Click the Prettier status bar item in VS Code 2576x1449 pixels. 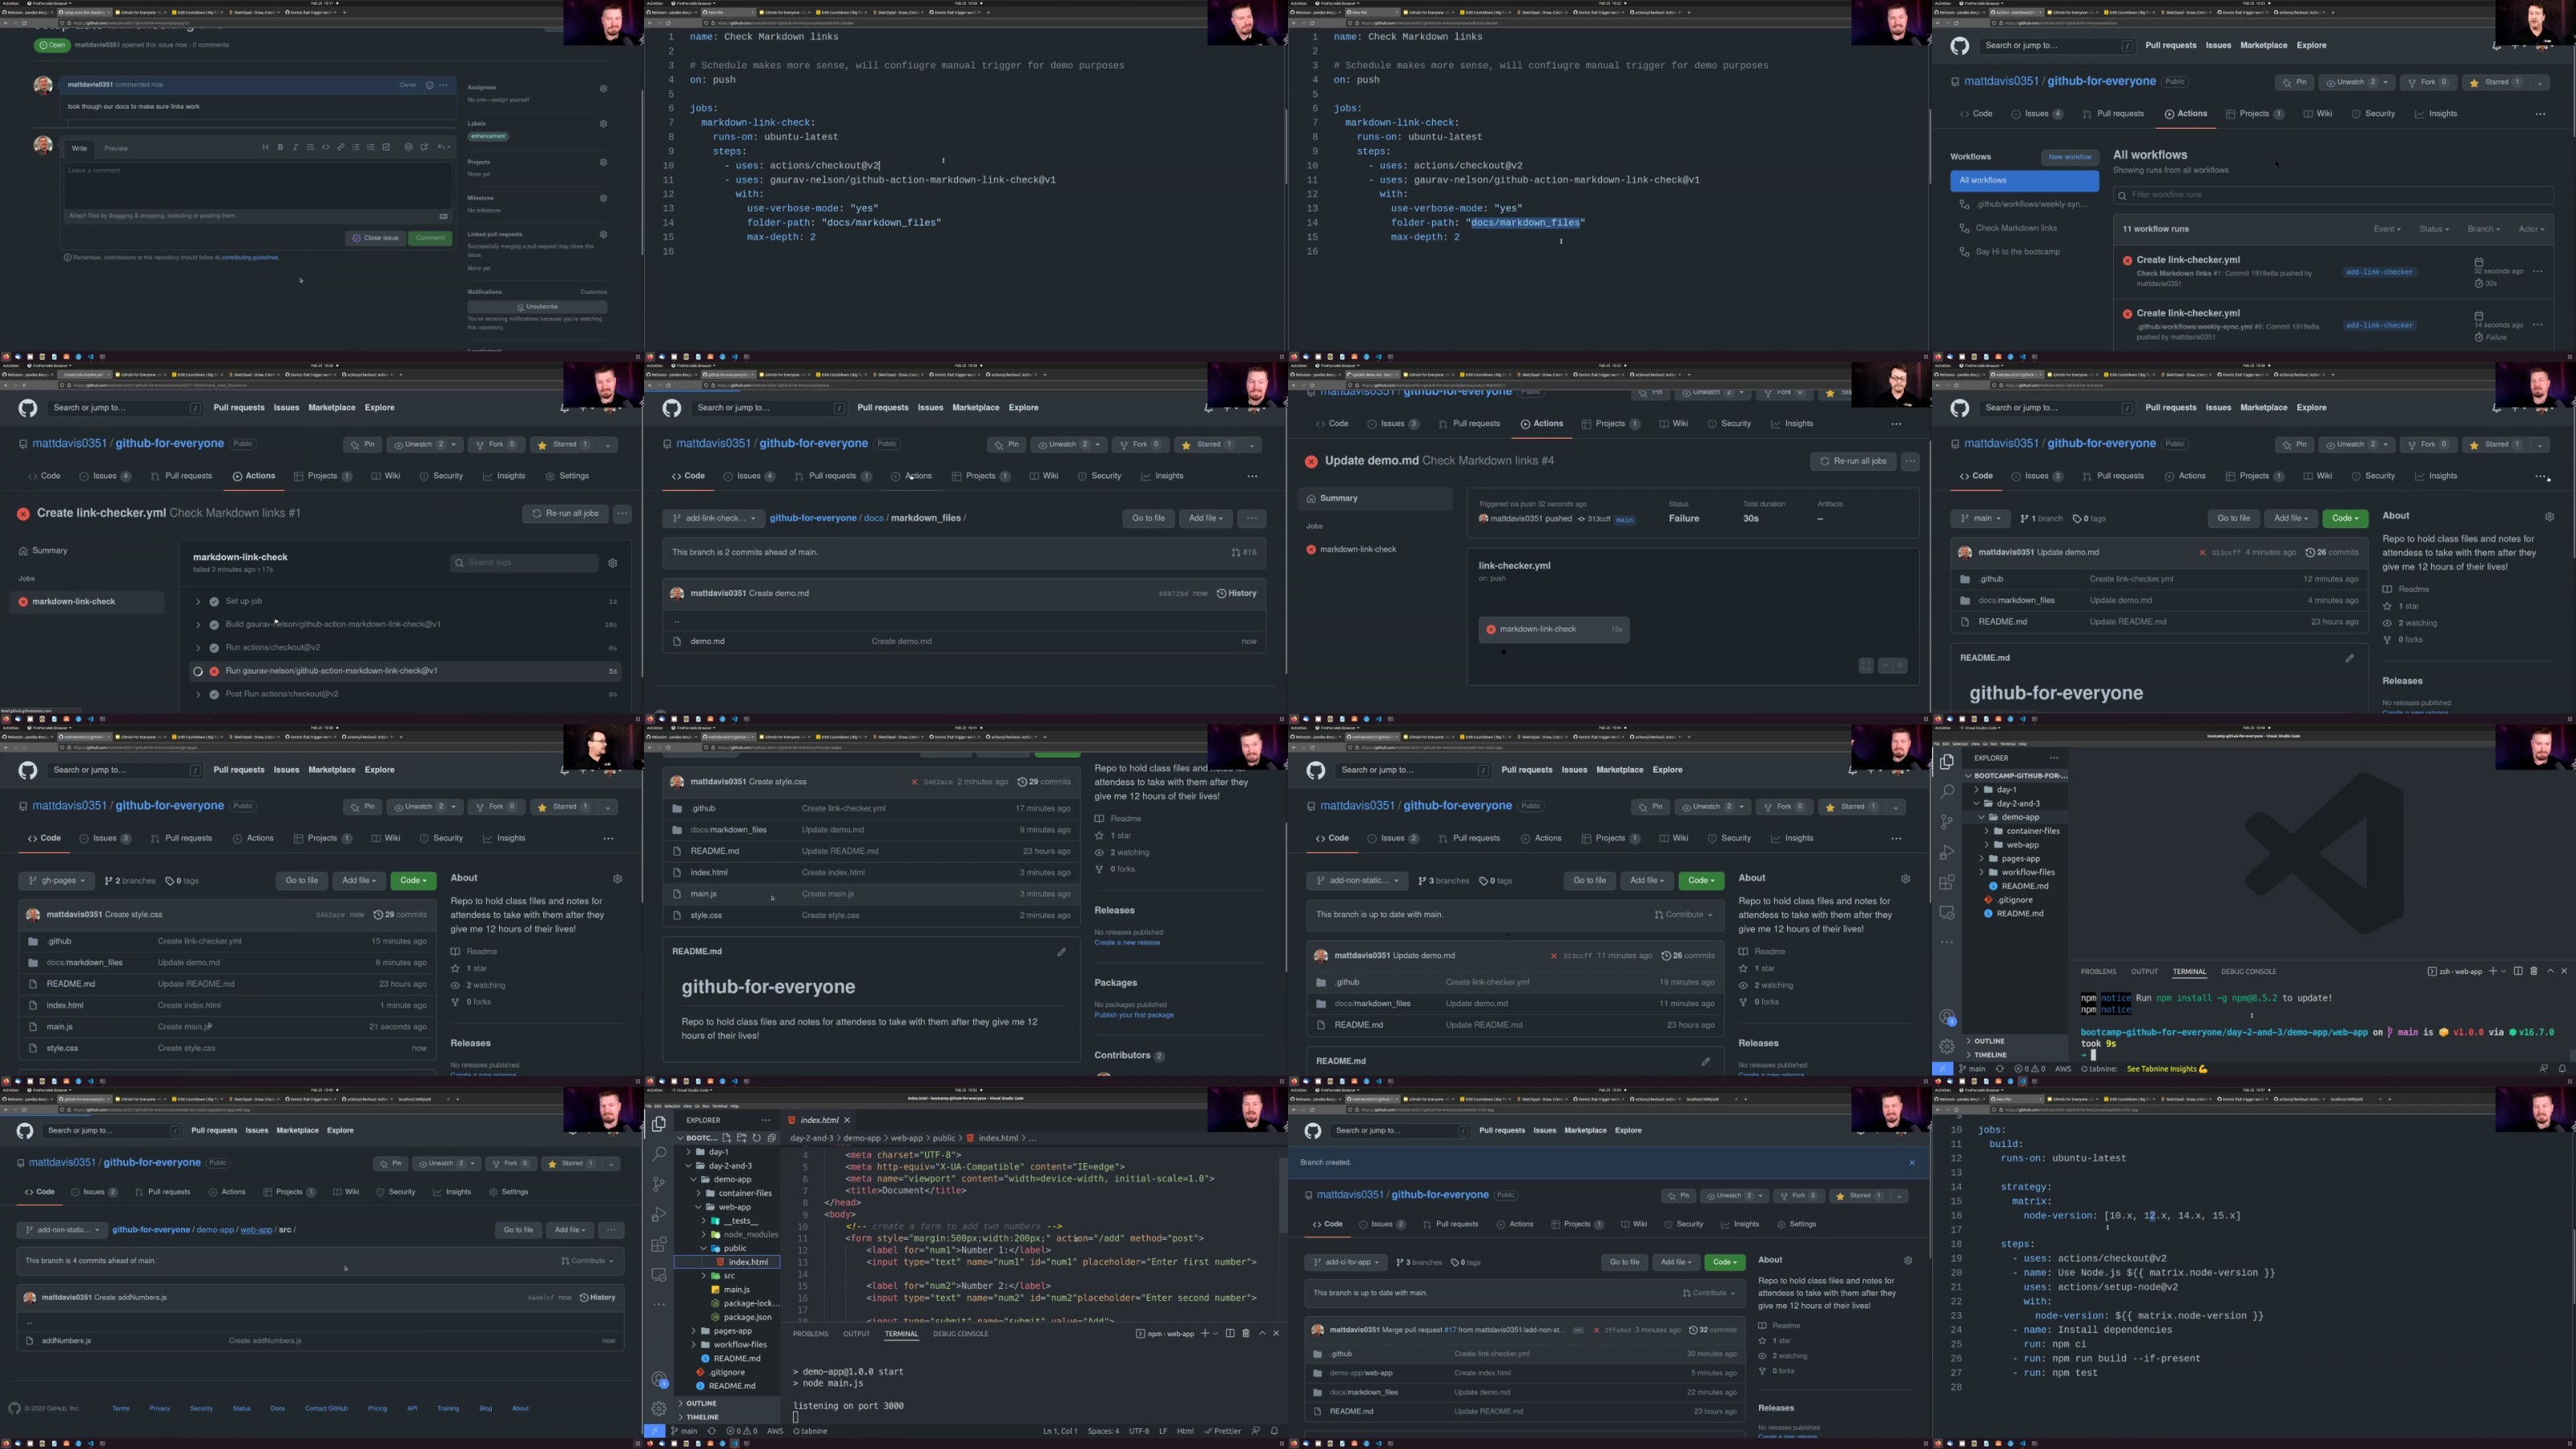1223,1431
